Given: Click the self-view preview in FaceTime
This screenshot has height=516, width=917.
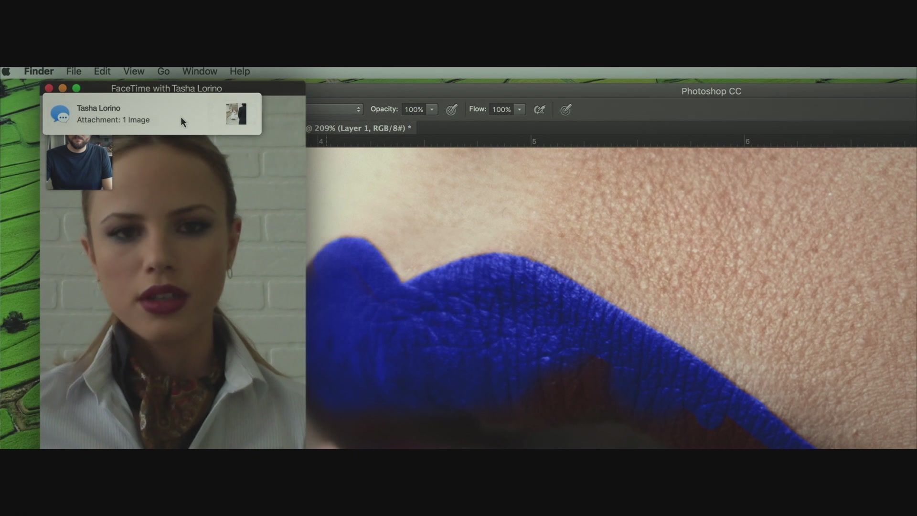Looking at the screenshot, I should 79,162.
